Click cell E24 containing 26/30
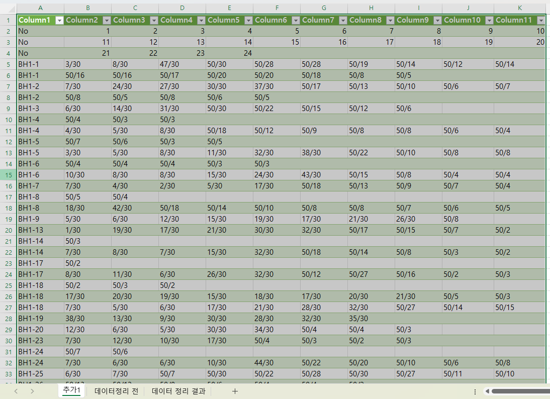Screen dimensions: 550x399 coord(229,274)
